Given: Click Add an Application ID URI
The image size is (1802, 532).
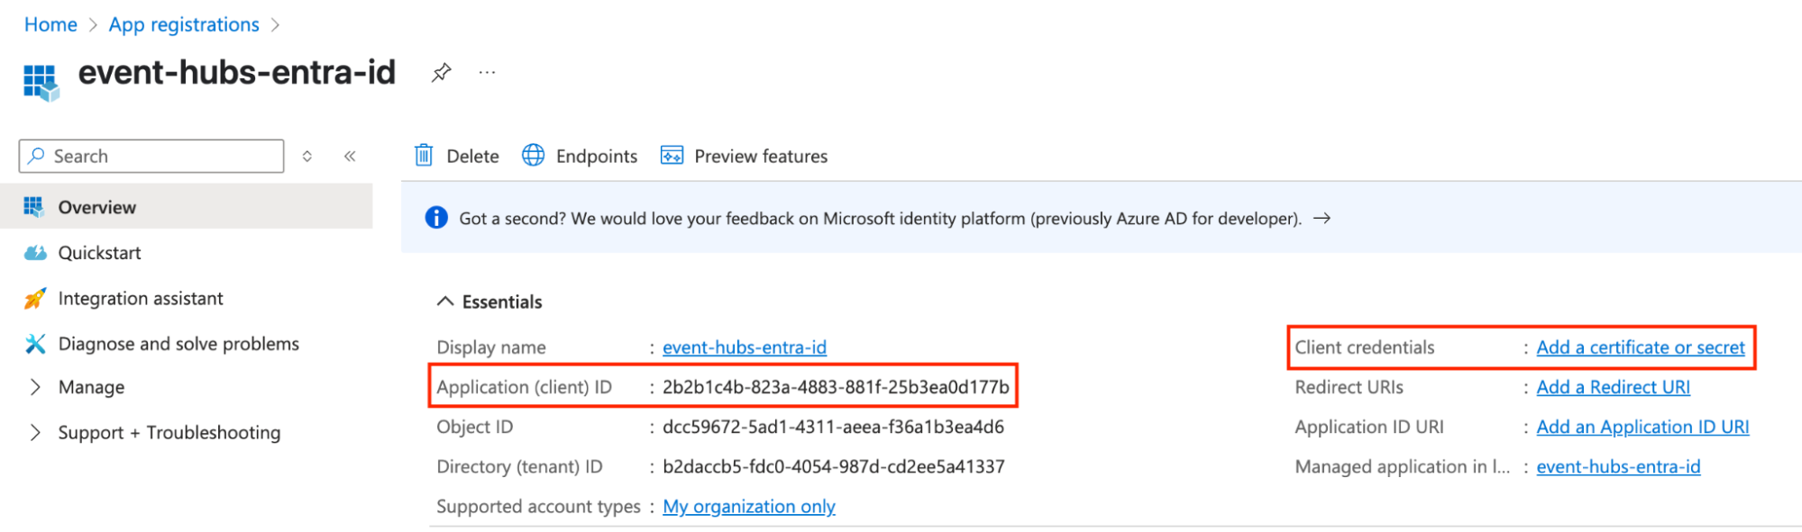Looking at the screenshot, I should pos(1642,427).
